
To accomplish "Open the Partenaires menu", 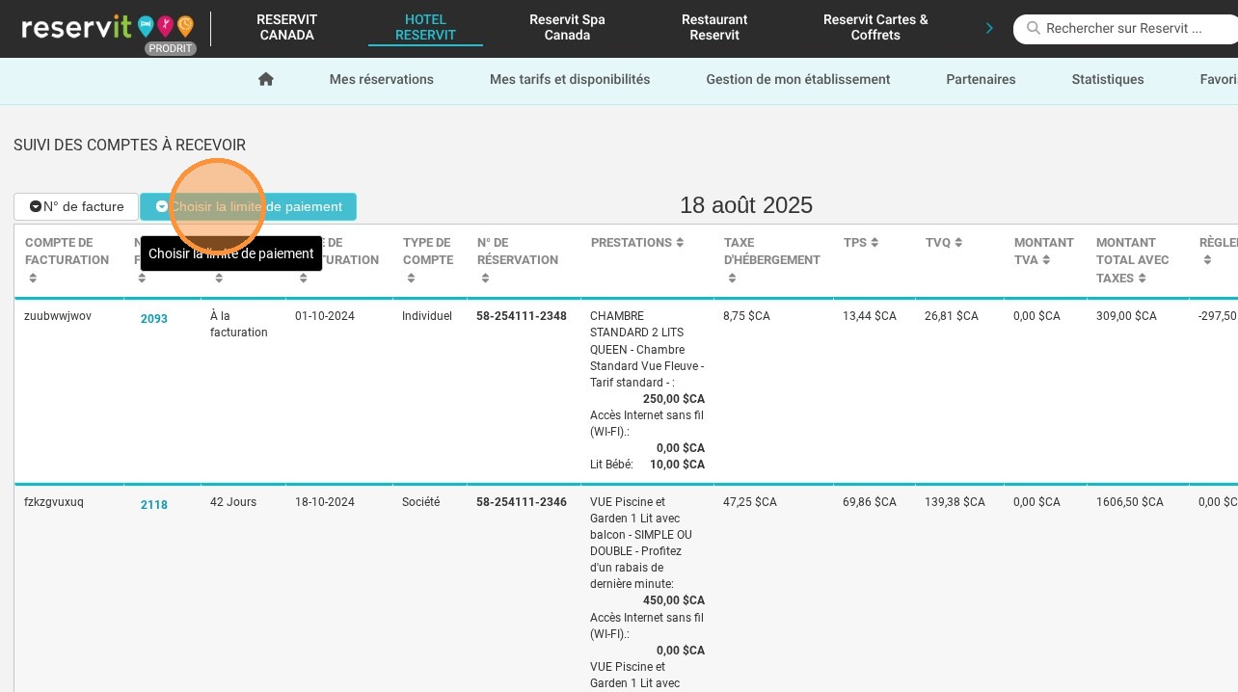I will pos(981,79).
